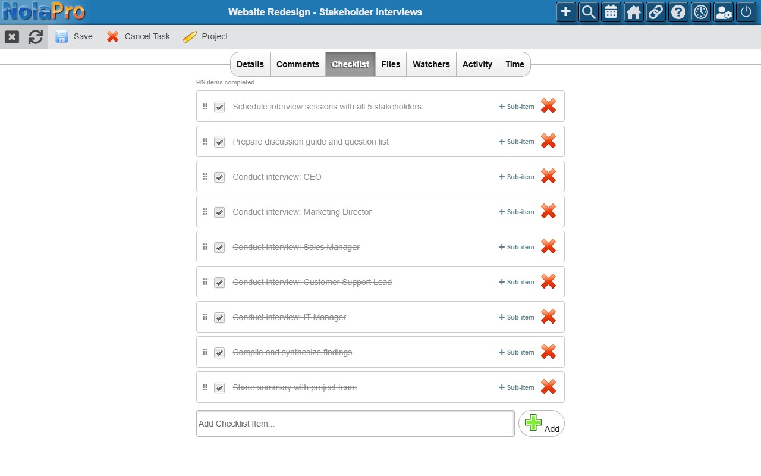This screenshot has height=476, width=761.
Task: Click drag handle of 'Schedule interview sessions' row
Action: pos(205,106)
